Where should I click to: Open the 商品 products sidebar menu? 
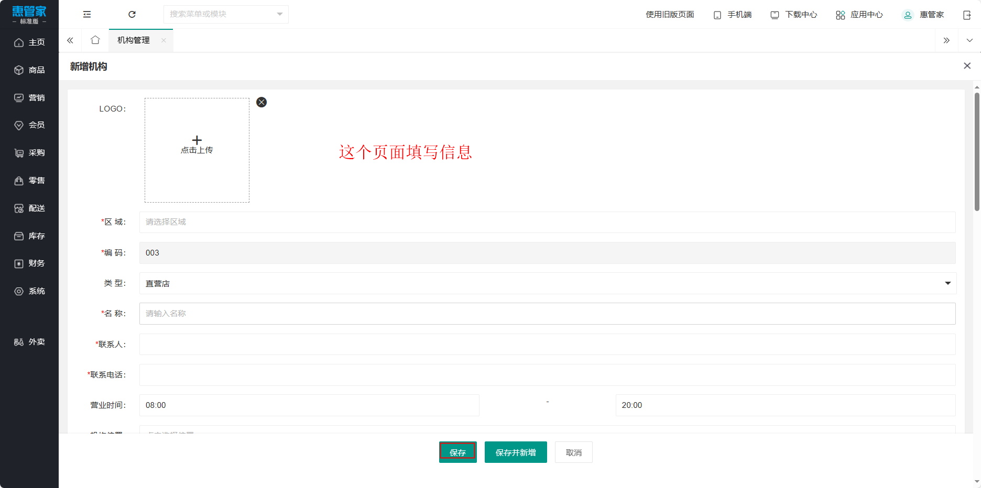[29, 70]
